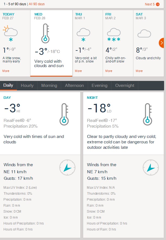Open the More link under Friday
The height and width of the screenshot is (240, 166).
click(109, 71)
